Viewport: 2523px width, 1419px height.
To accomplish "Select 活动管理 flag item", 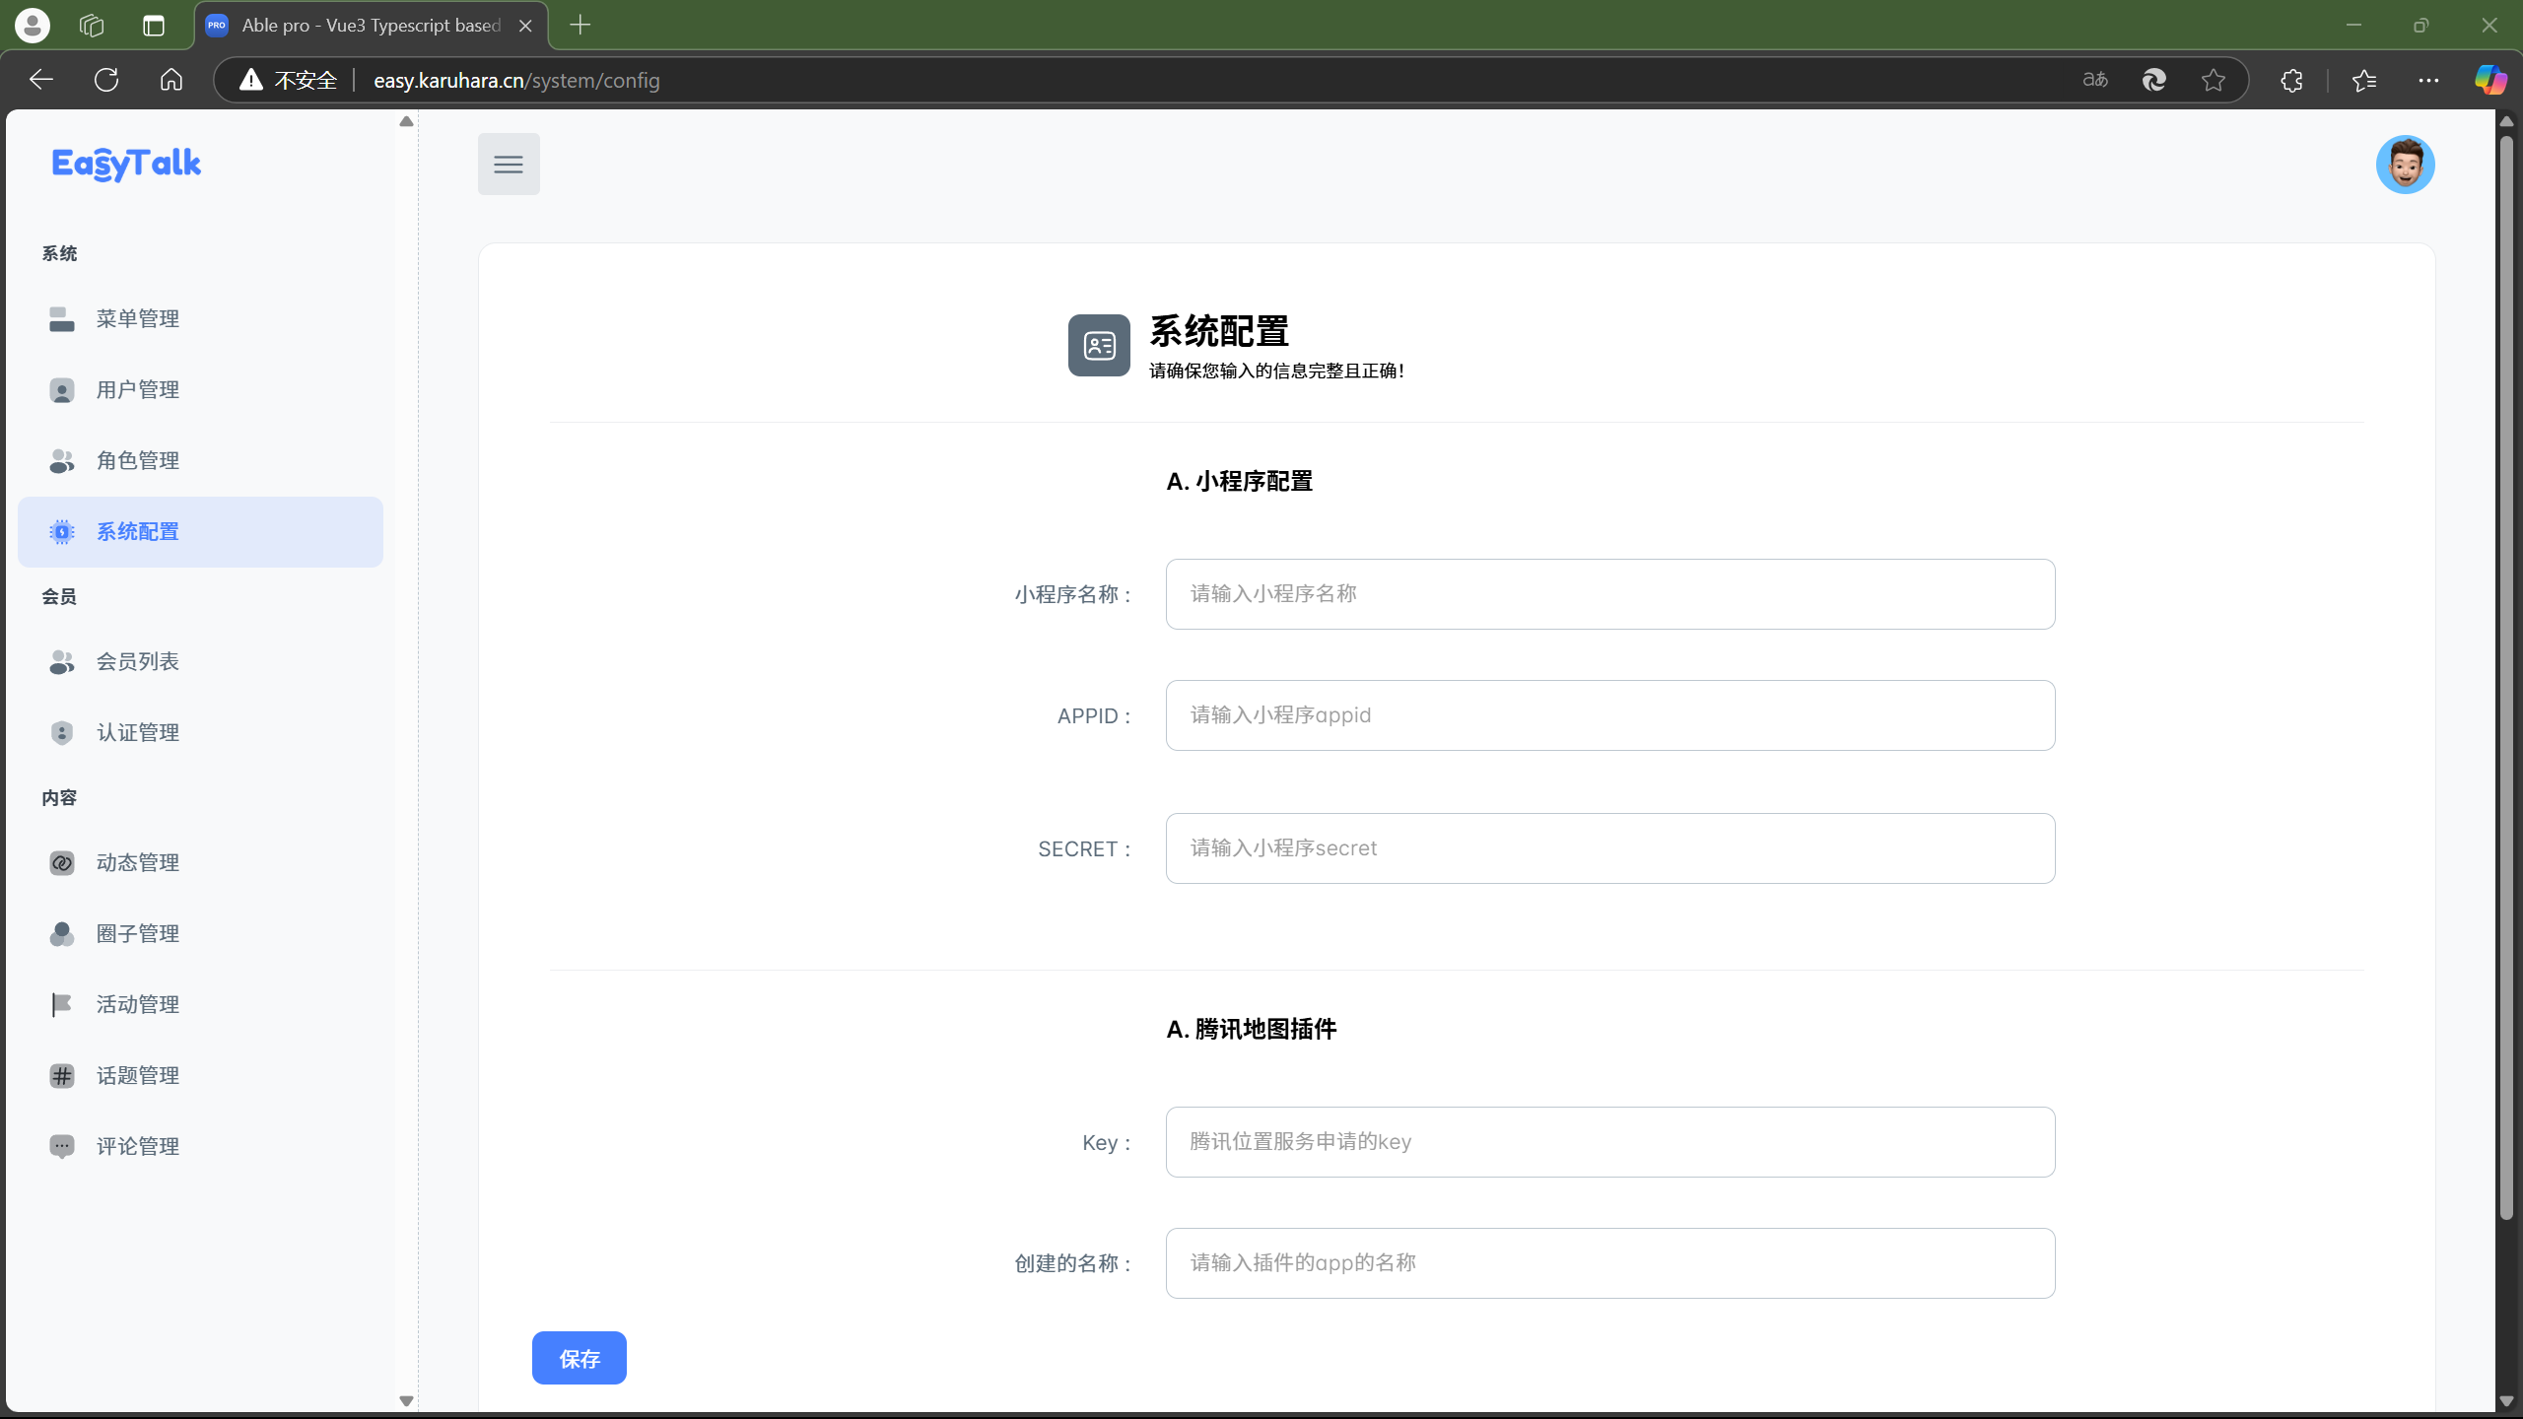I will coord(138,1004).
